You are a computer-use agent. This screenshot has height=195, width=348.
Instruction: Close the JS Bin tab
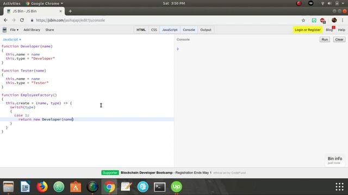coord(60,11)
